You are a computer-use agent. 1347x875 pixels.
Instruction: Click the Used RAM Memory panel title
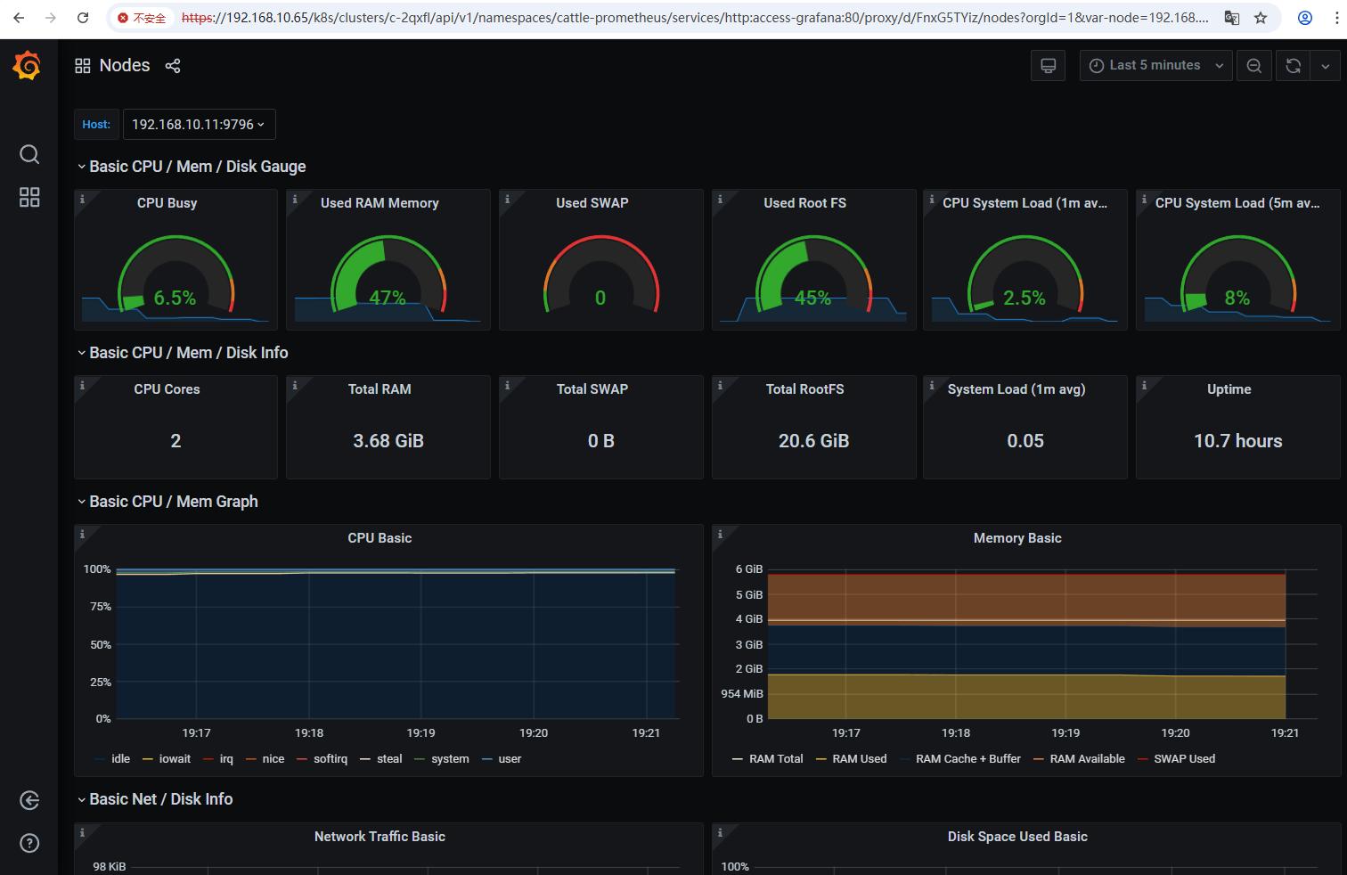380,203
